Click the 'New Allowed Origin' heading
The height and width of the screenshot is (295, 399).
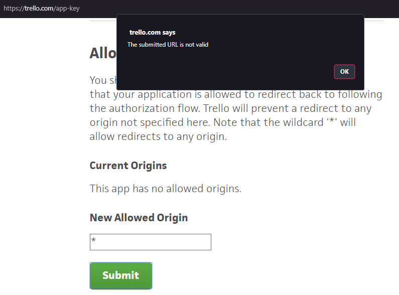click(x=139, y=218)
